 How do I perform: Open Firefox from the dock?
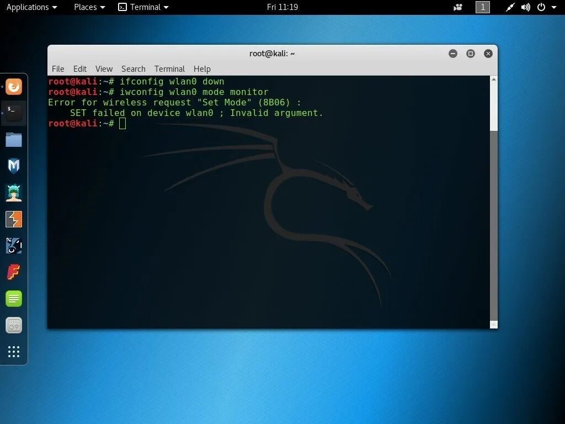coord(14,87)
